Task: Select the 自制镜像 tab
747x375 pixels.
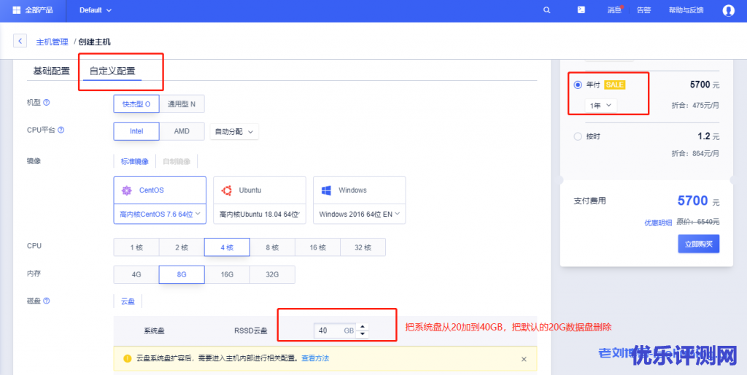Action: 177,161
